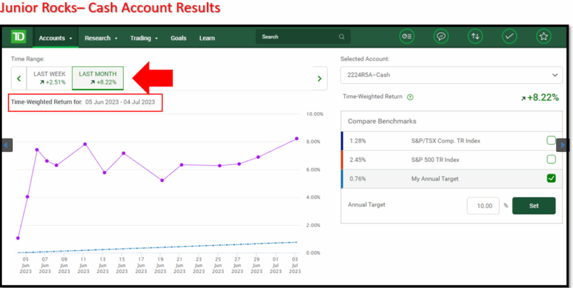This screenshot has height=288, width=573.
Task: Select the LAST WEEK time range tab
Action: (49, 78)
